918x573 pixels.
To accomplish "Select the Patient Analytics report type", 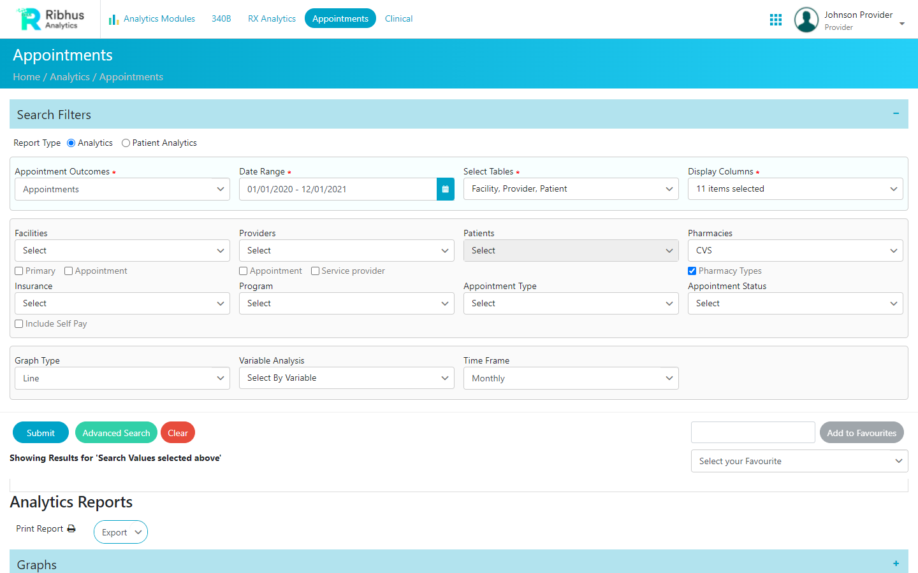I will pos(126,143).
